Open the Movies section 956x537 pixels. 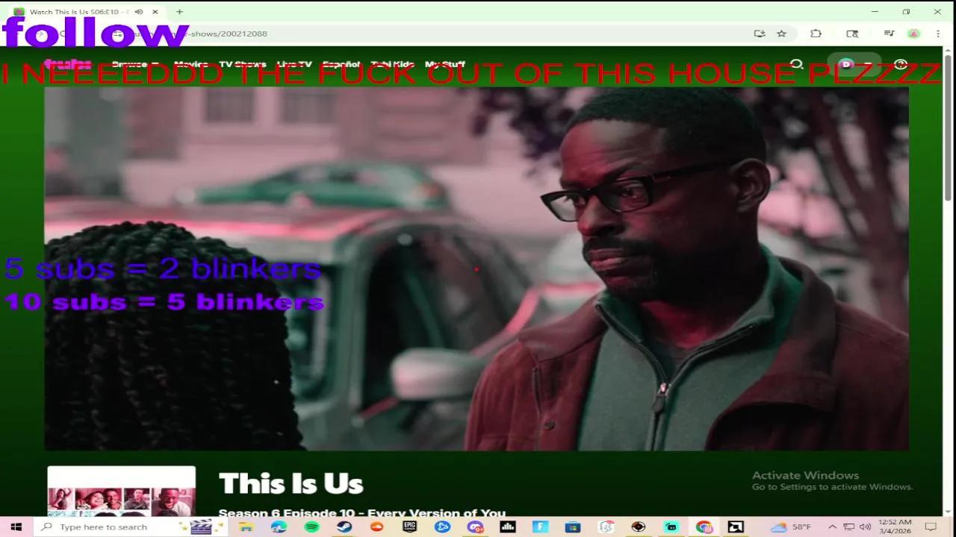[190, 64]
